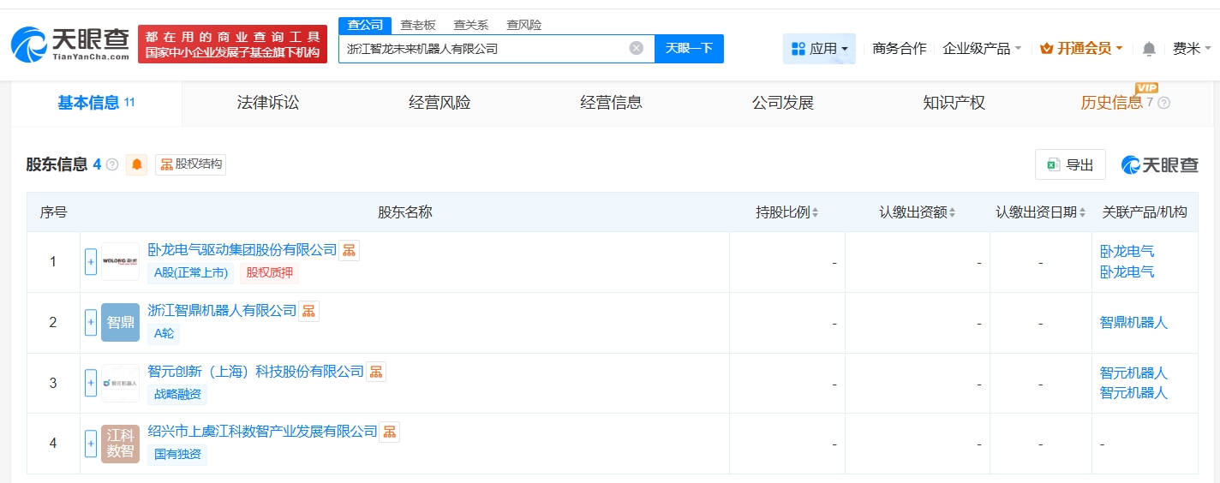Open the 开通会员 dropdown
Viewport: 1220px width, 483px height.
(x=1081, y=49)
